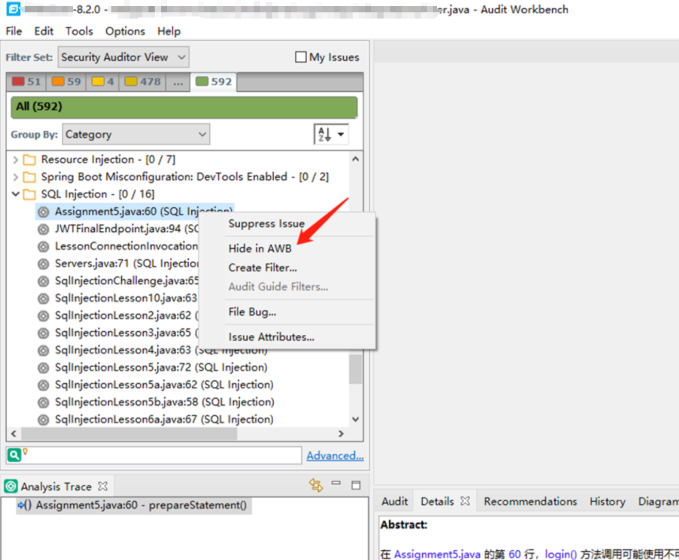679x560 pixels.
Task: Choose Hide in AWB from context menu
Action: 260,248
